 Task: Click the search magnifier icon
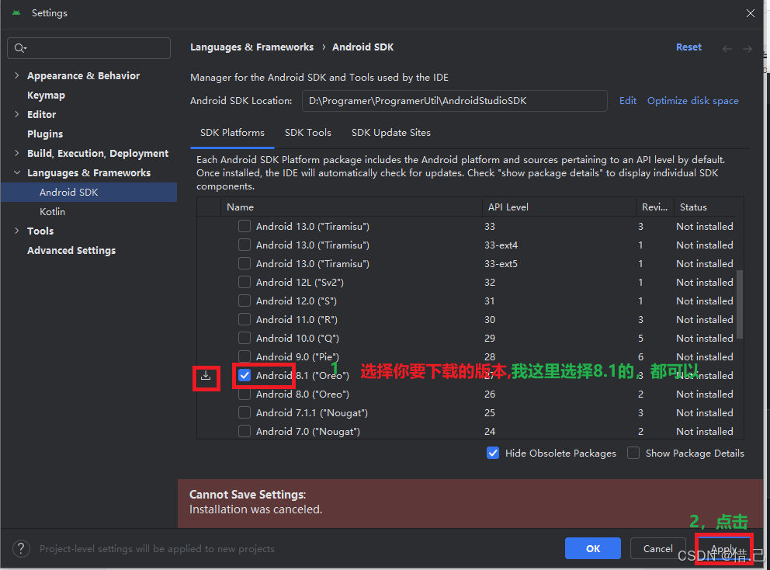[19, 48]
